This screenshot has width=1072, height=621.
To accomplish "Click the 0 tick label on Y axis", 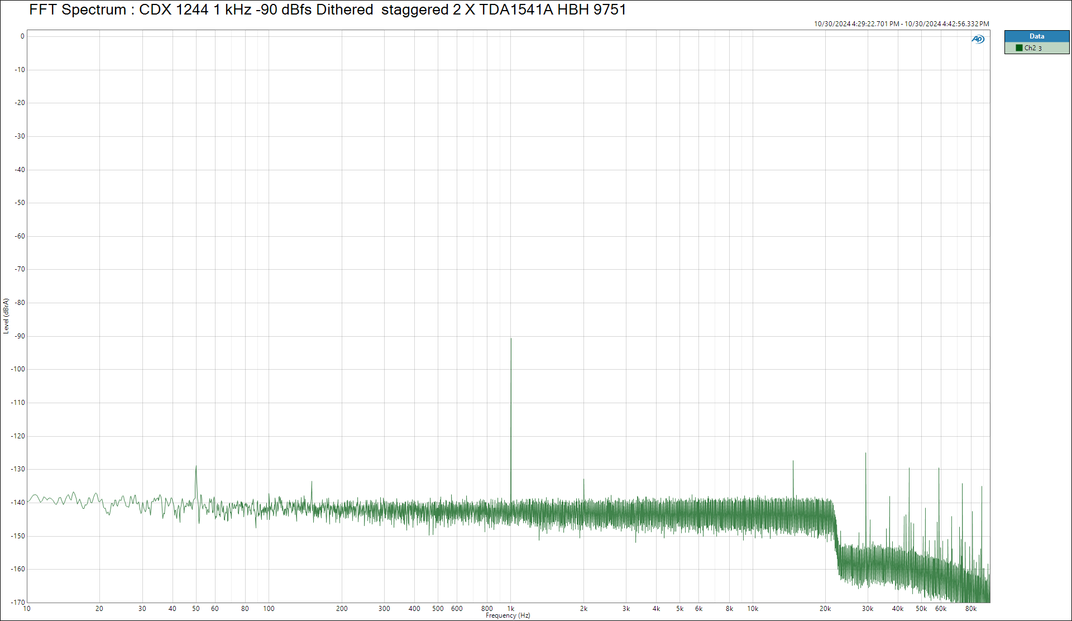I will 22,36.
